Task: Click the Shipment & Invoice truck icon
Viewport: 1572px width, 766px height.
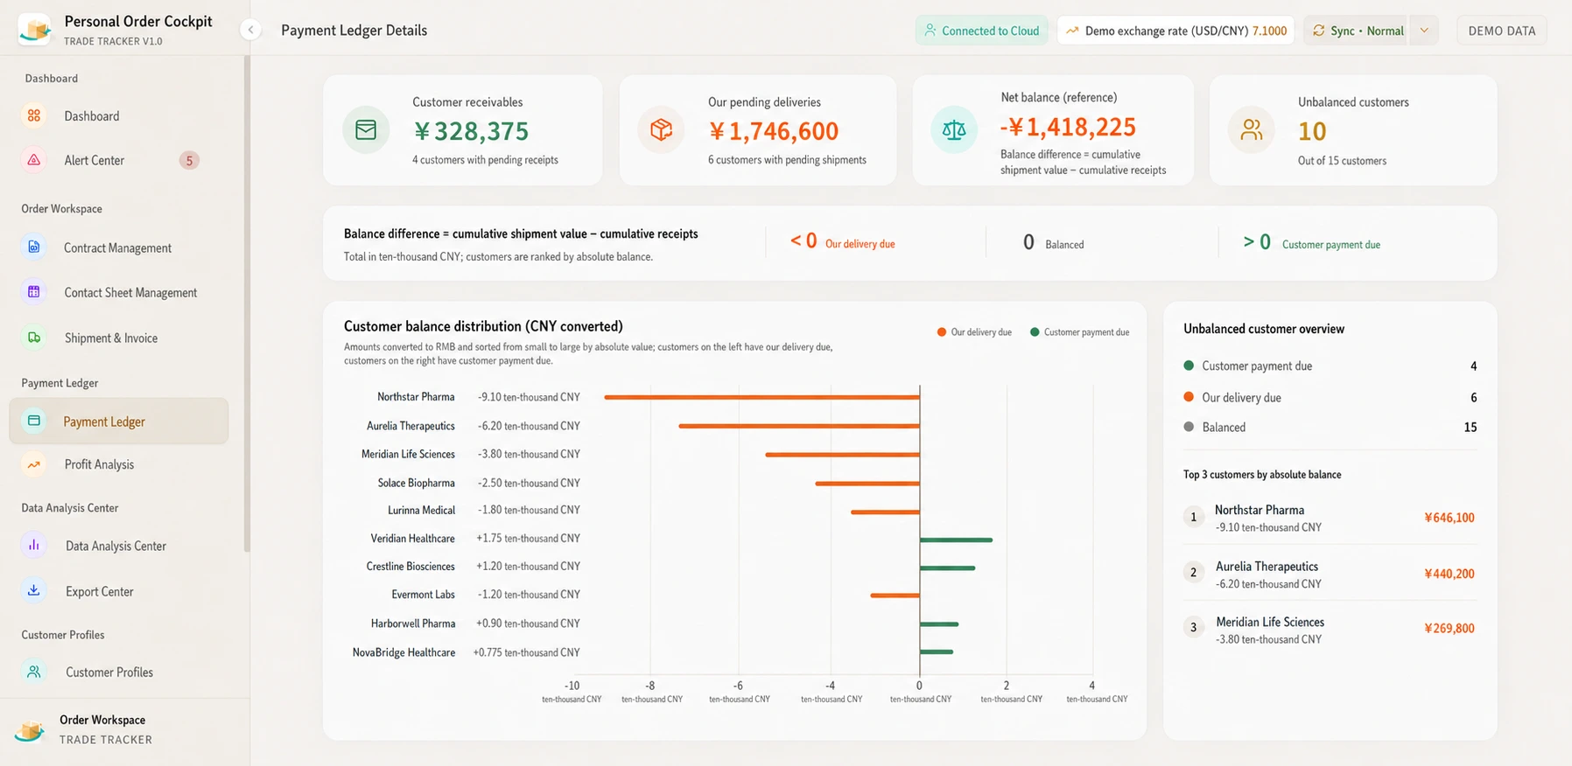Action: click(34, 338)
